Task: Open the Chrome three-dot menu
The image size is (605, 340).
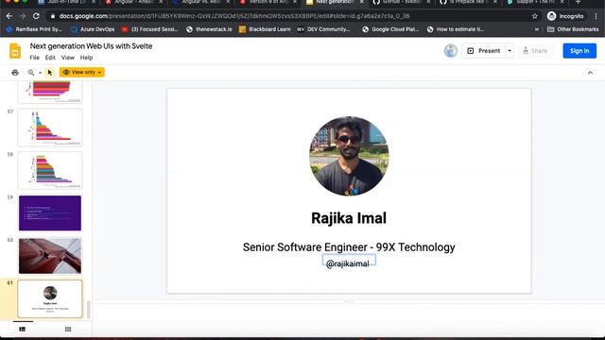Action: 596,16
